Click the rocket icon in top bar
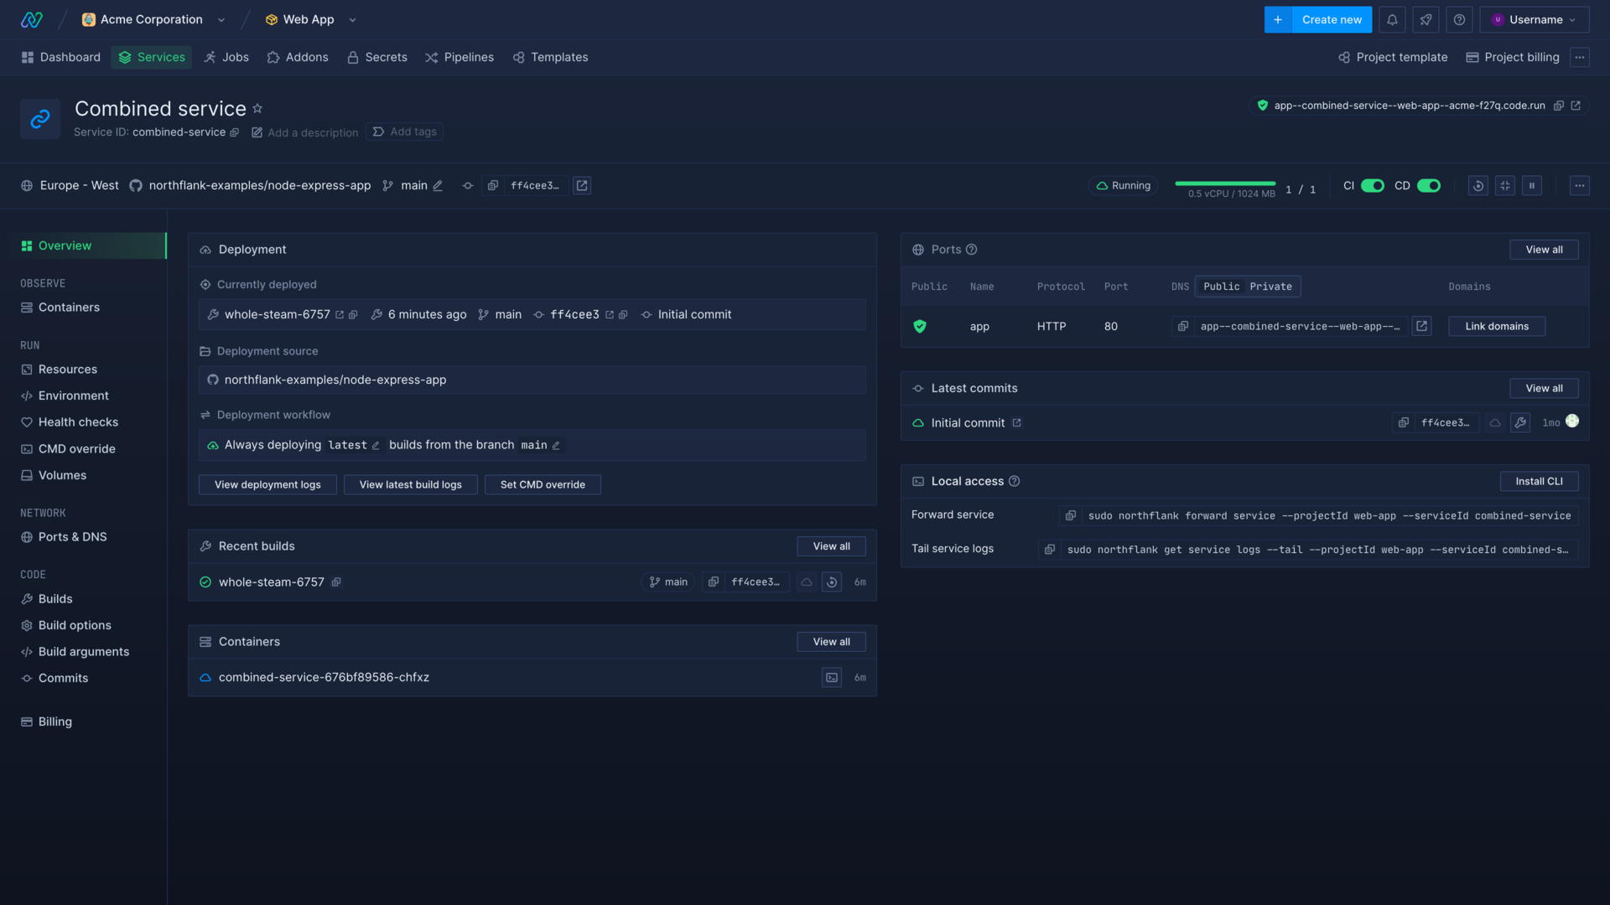Viewport: 1610px width, 905px height. [x=1426, y=19]
